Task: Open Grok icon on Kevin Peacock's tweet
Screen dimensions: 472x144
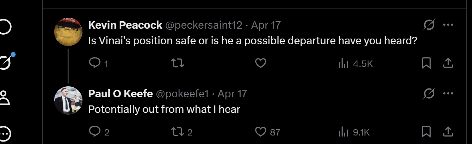Action: click(429, 25)
